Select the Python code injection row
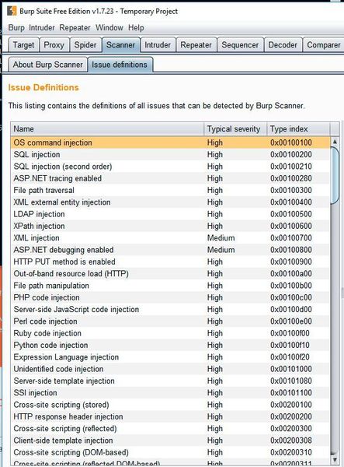Image resolution: width=344 pixels, height=467 pixels. pyautogui.click(x=170, y=345)
